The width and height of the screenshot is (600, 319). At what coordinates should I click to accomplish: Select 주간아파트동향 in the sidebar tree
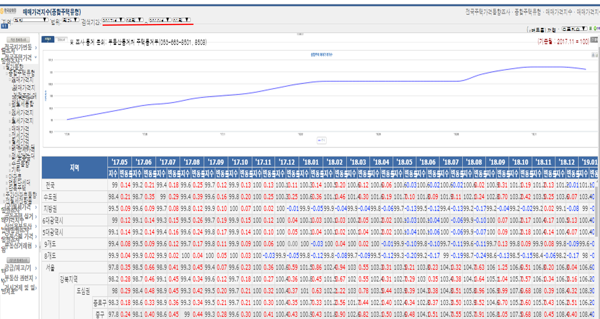click(21, 195)
